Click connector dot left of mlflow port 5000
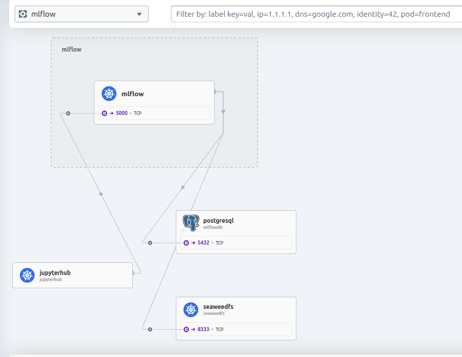Screen dimensions: 462x357 (x=68, y=113)
